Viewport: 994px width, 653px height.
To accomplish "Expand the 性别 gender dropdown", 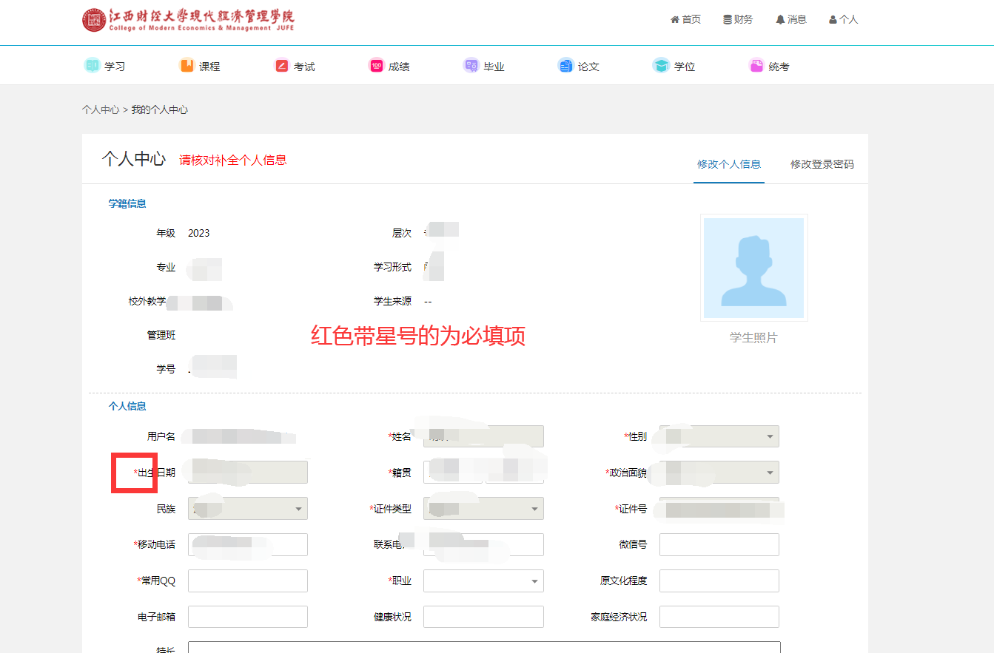I will click(719, 436).
